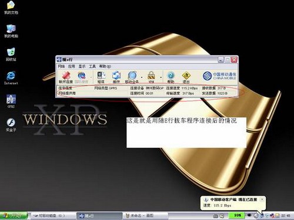Click the Start button on taskbar
The height and width of the screenshot is (220, 294).
[14, 216]
